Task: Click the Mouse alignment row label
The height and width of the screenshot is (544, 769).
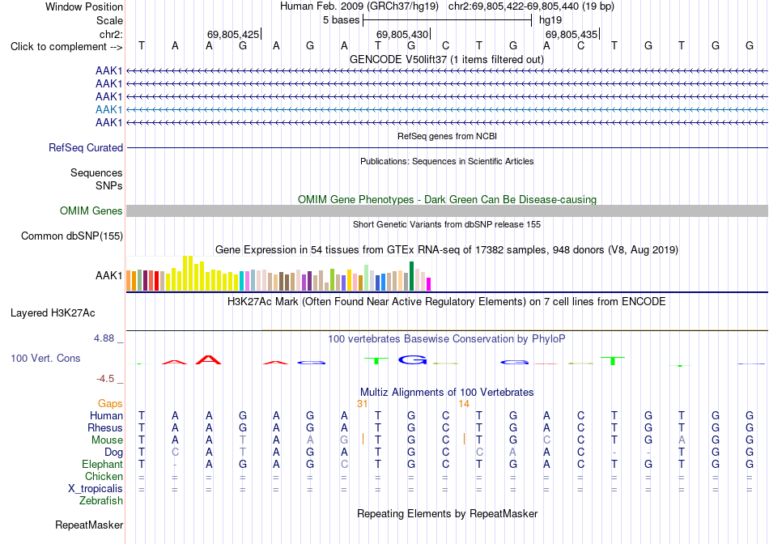Action: coord(107,440)
